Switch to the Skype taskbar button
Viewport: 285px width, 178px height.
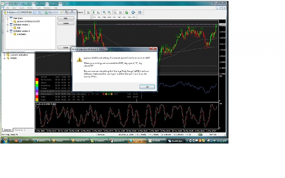pyautogui.click(x=137, y=141)
